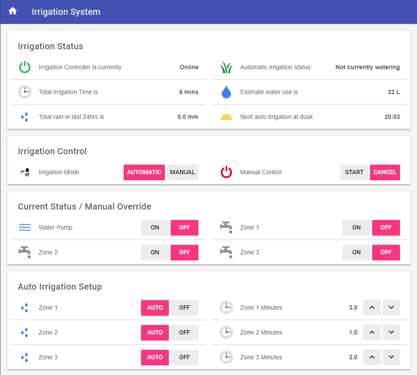Increase Zone 1 Minutes with up chevron
The image size is (417, 375).
click(x=372, y=307)
